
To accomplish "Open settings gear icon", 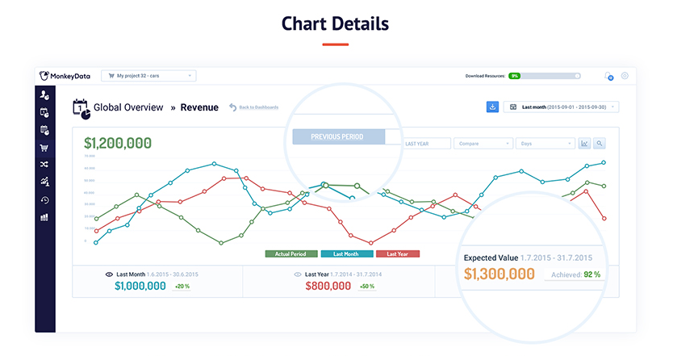I will pyautogui.click(x=625, y=76).
